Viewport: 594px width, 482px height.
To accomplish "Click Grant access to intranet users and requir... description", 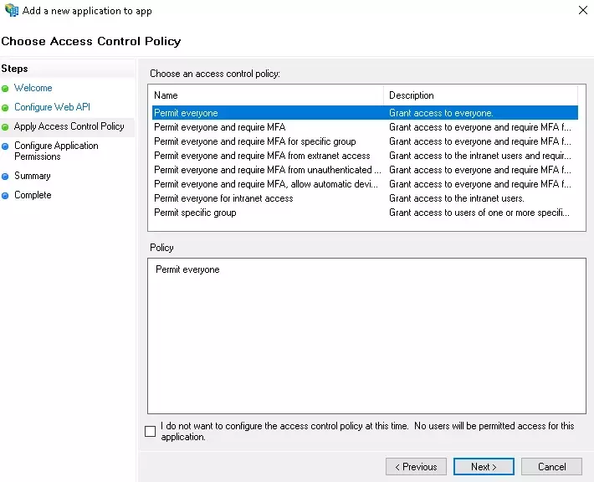I will pyautogui.click(x=480, y=156).
